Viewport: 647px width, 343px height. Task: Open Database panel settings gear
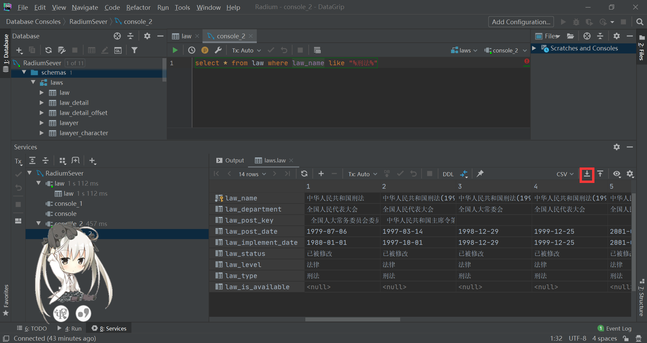(x=147, y=36)
